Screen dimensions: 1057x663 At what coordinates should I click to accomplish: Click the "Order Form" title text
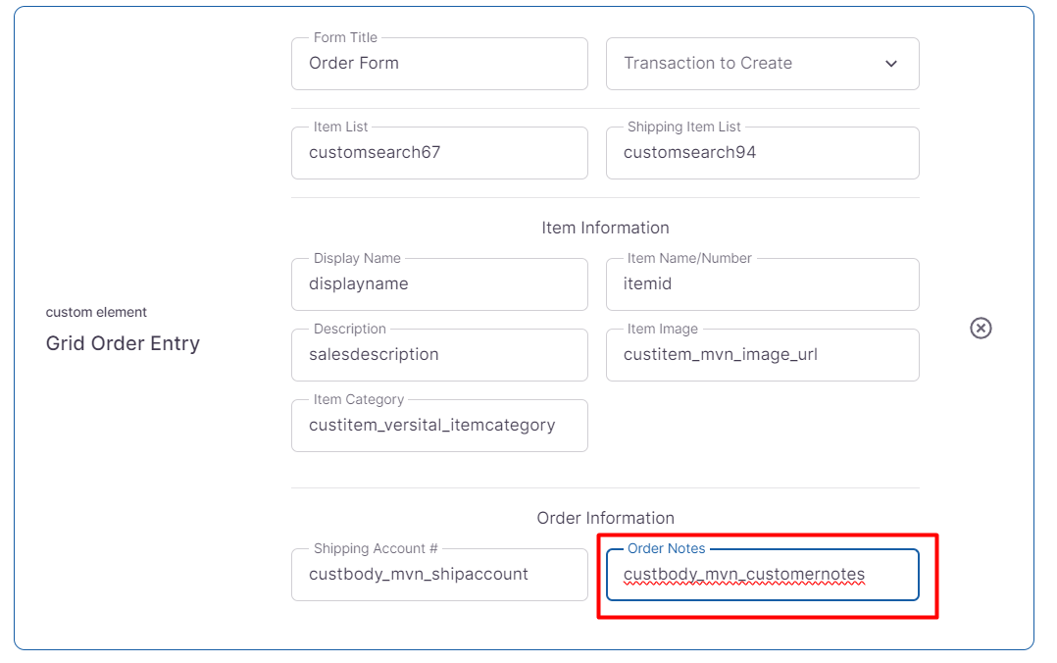coord(354,64)
